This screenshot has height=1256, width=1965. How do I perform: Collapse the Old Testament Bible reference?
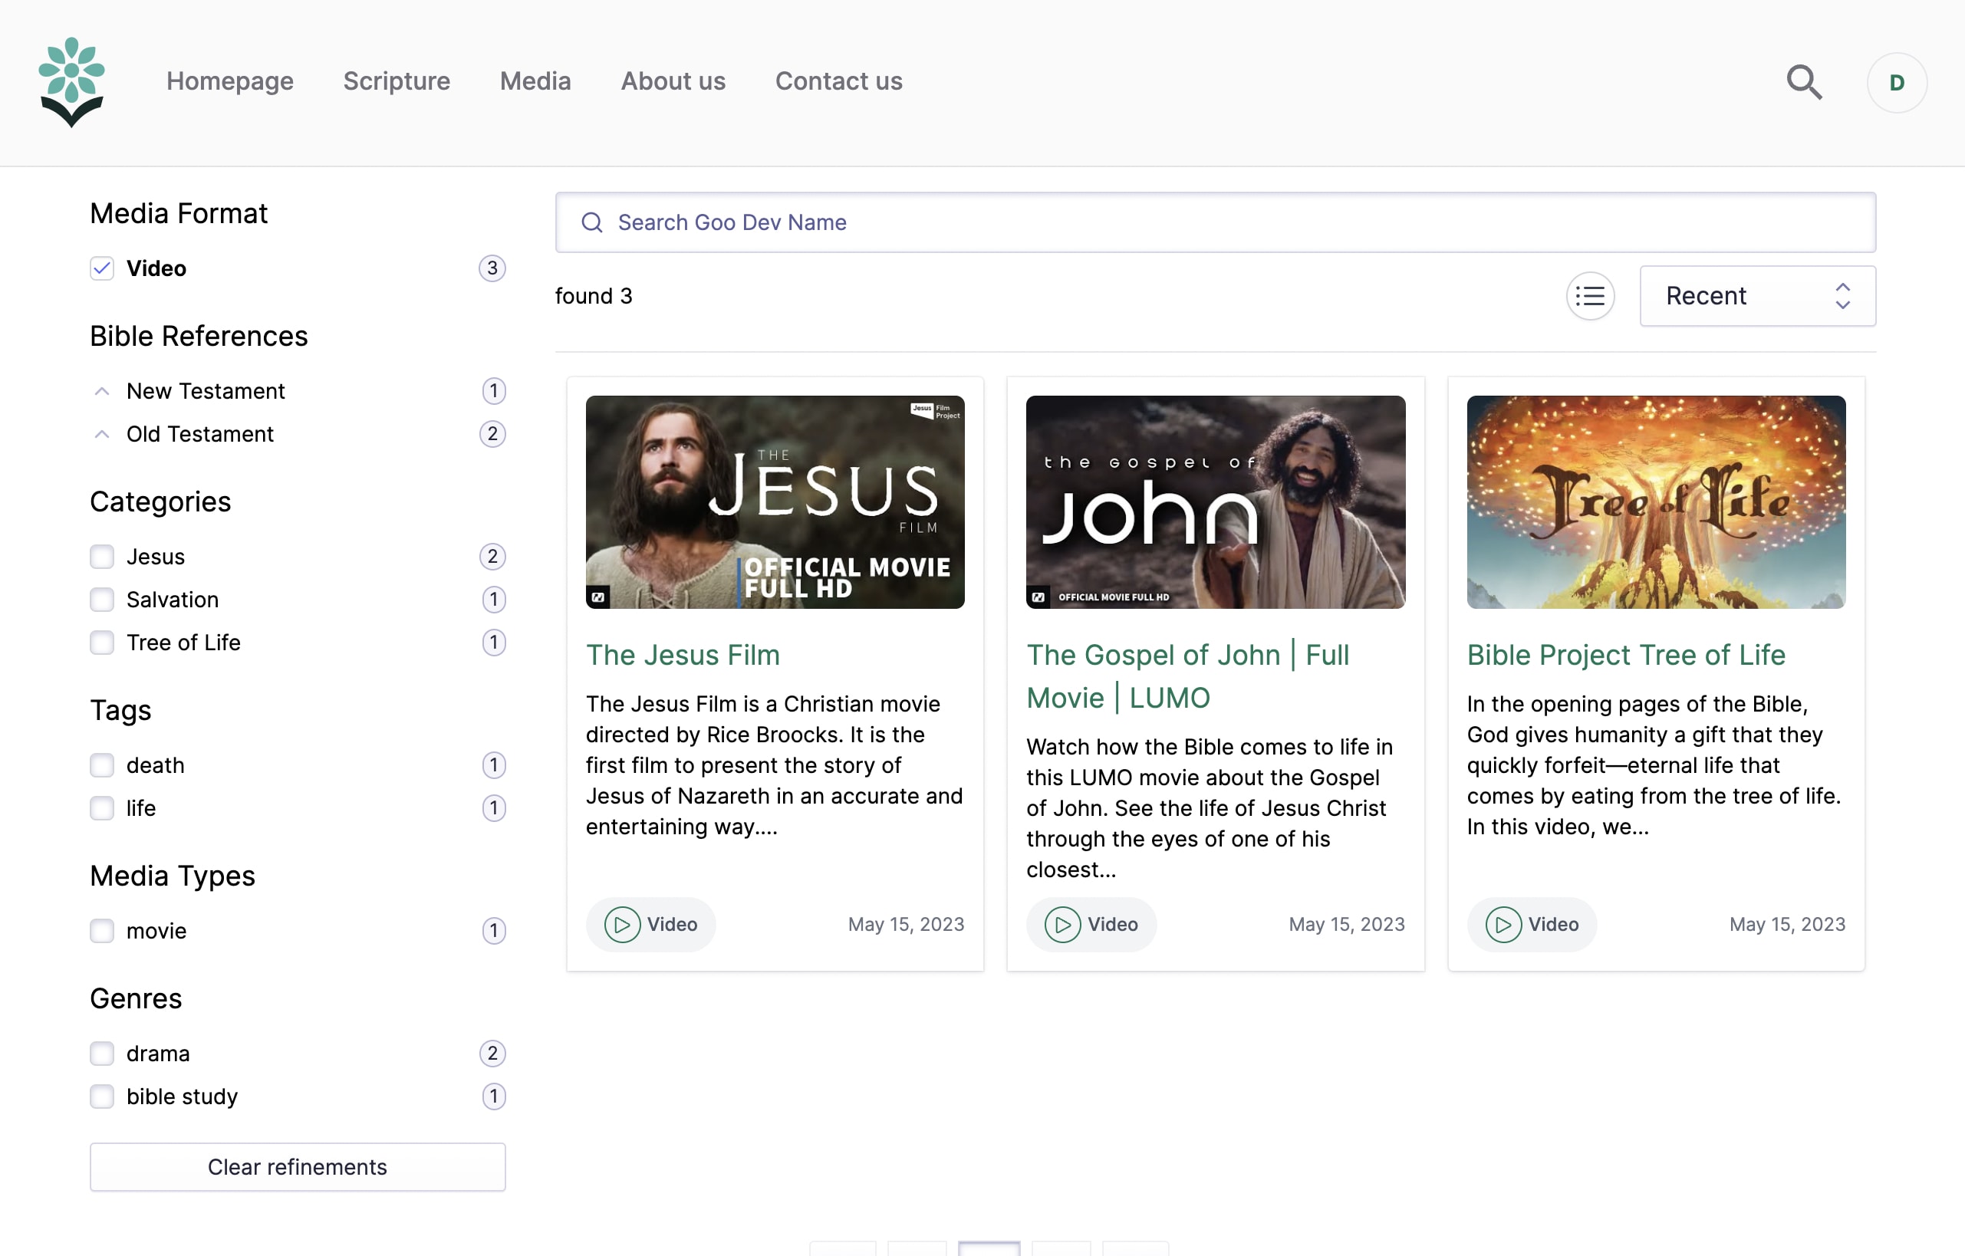click(102, 432)
